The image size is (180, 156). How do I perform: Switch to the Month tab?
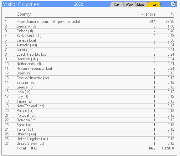(141, 5)
